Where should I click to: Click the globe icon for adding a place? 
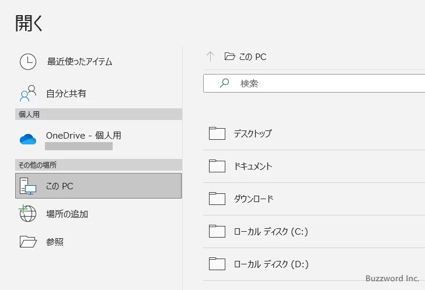click(27, 213)
